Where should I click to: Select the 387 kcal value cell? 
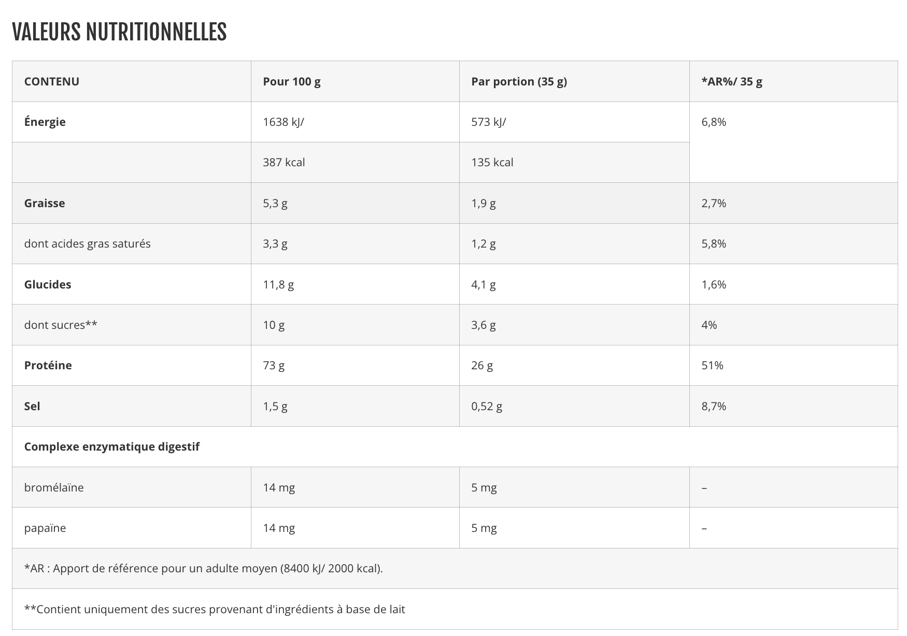[284, 162]
